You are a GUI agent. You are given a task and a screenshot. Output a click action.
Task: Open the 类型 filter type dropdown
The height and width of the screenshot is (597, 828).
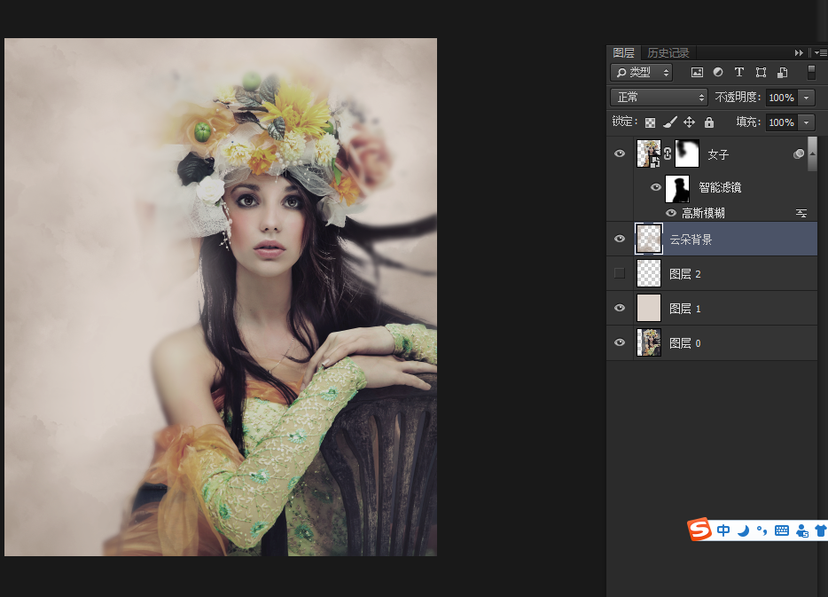642,73
